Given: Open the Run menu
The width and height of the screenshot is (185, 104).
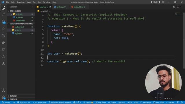Looking at the screenshot, I should pos(39,2).
